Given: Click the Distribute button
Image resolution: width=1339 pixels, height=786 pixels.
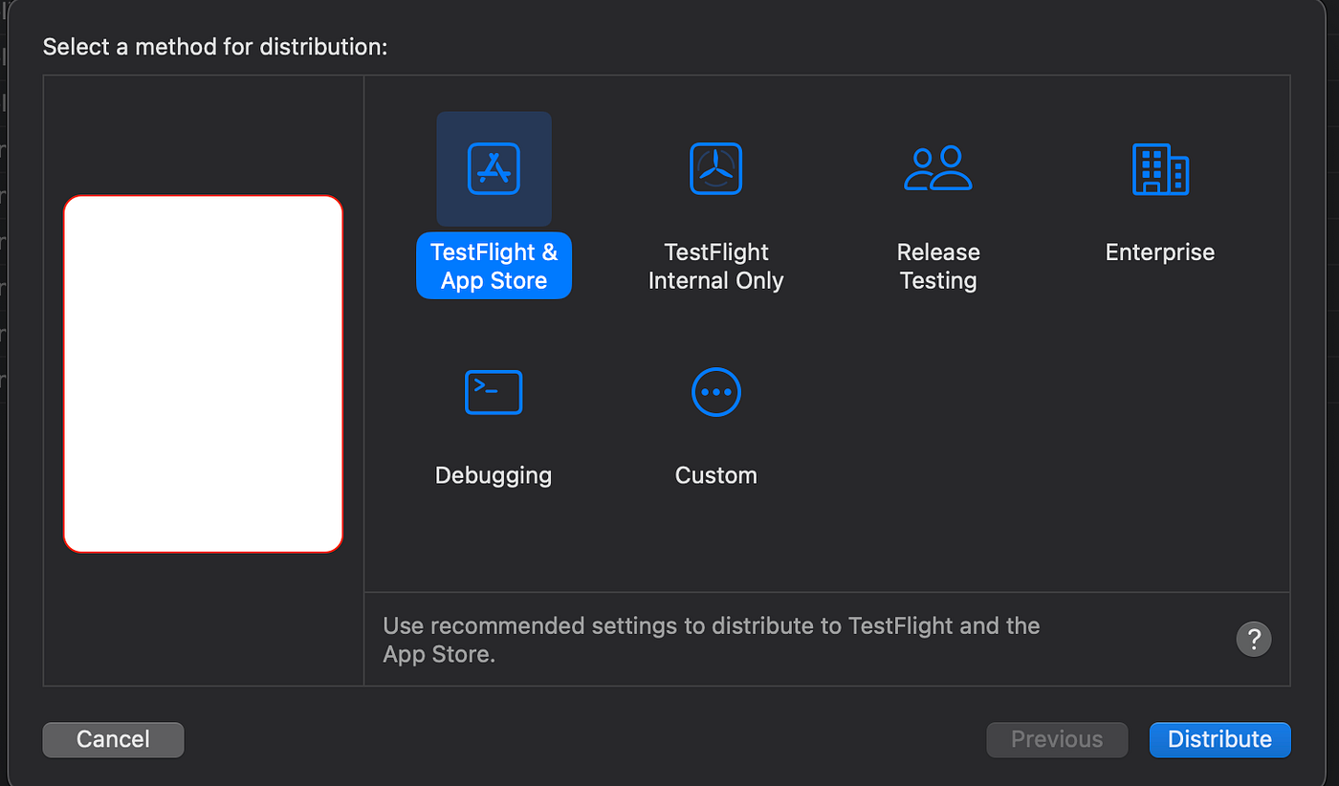Looking at the screenshot, I should tap(1219, 739).
